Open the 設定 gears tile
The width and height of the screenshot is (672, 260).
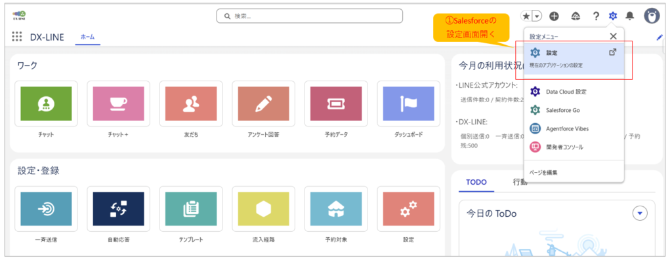coord(408,209)
